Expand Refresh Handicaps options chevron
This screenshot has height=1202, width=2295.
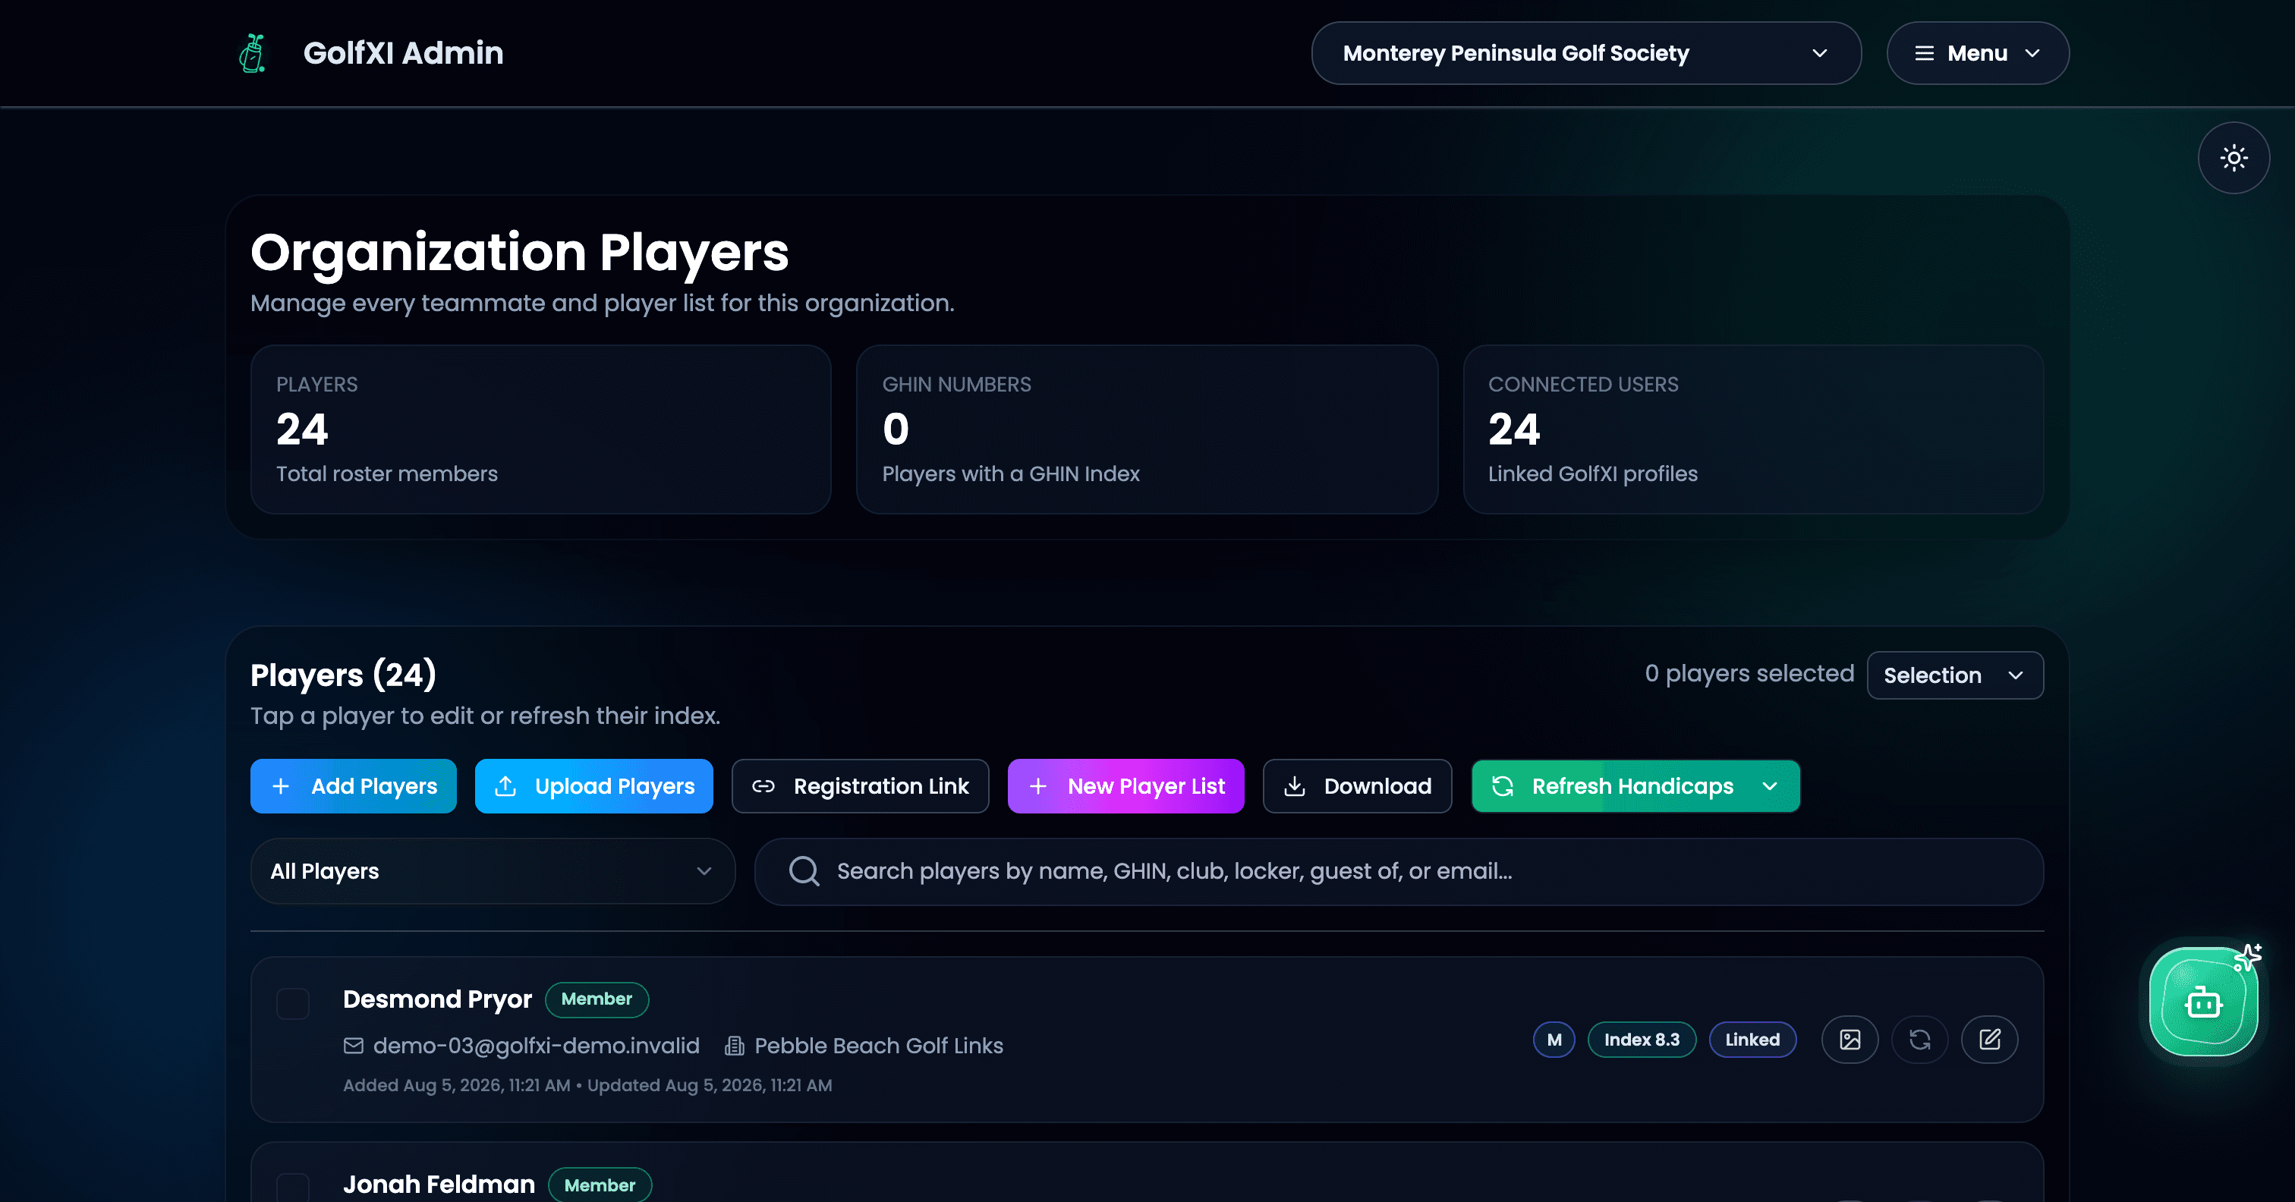[1771, 787]
